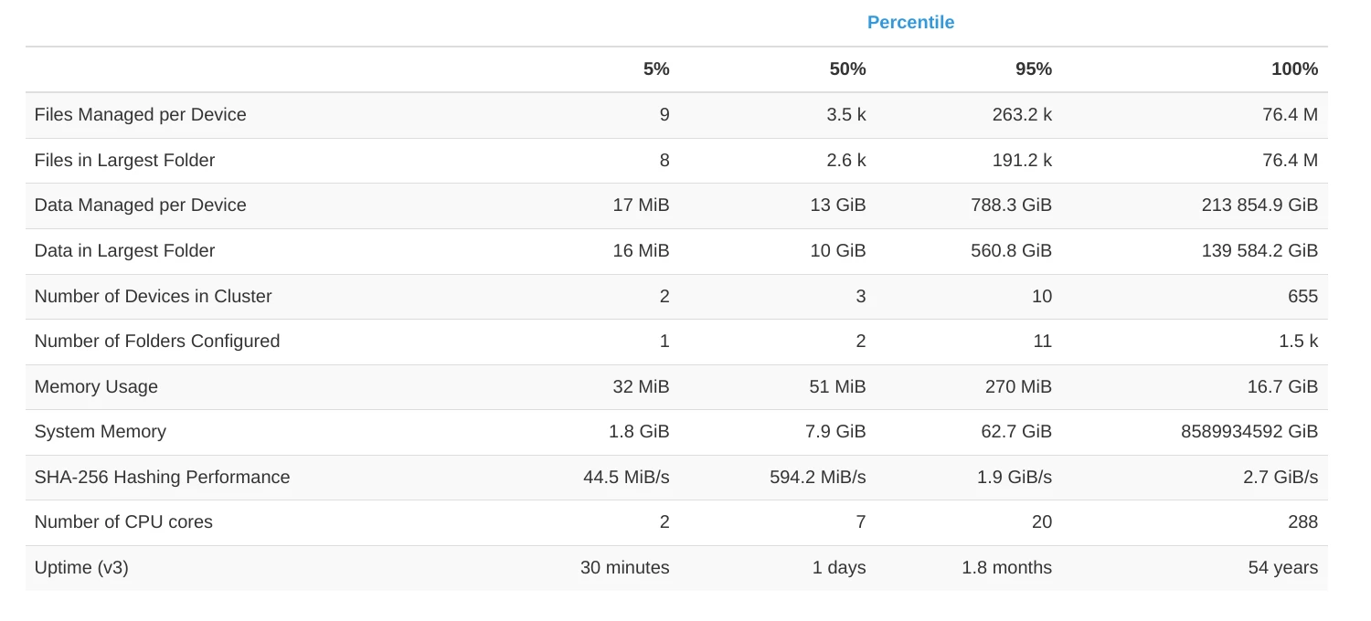Viewport: 1371px width, 621px height.
Task: Click the 95% column header
Action: (x=1033, y=69)
